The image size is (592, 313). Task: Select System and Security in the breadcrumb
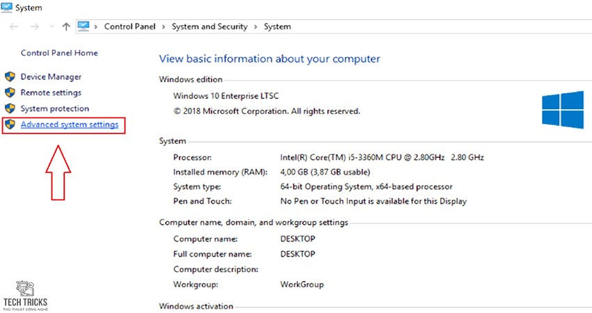[x=210, y=26]
